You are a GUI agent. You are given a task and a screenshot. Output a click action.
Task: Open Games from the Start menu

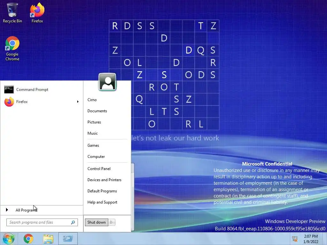point(93,145)
